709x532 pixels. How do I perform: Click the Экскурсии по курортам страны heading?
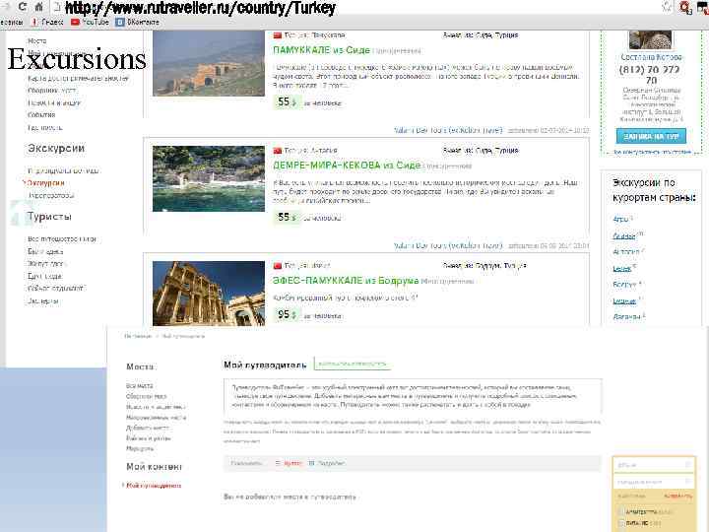click(x=654, y=190)
